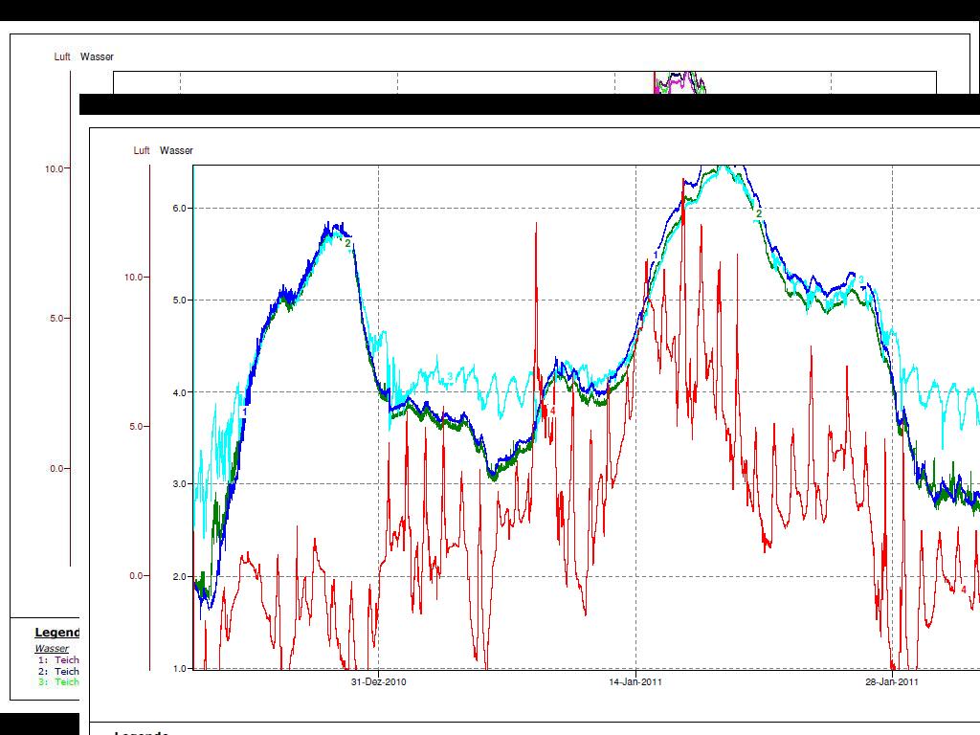This screenshot has width=980, height=735.
Task: Click the italic Wasser legend subheading
Action: (52, 649)
